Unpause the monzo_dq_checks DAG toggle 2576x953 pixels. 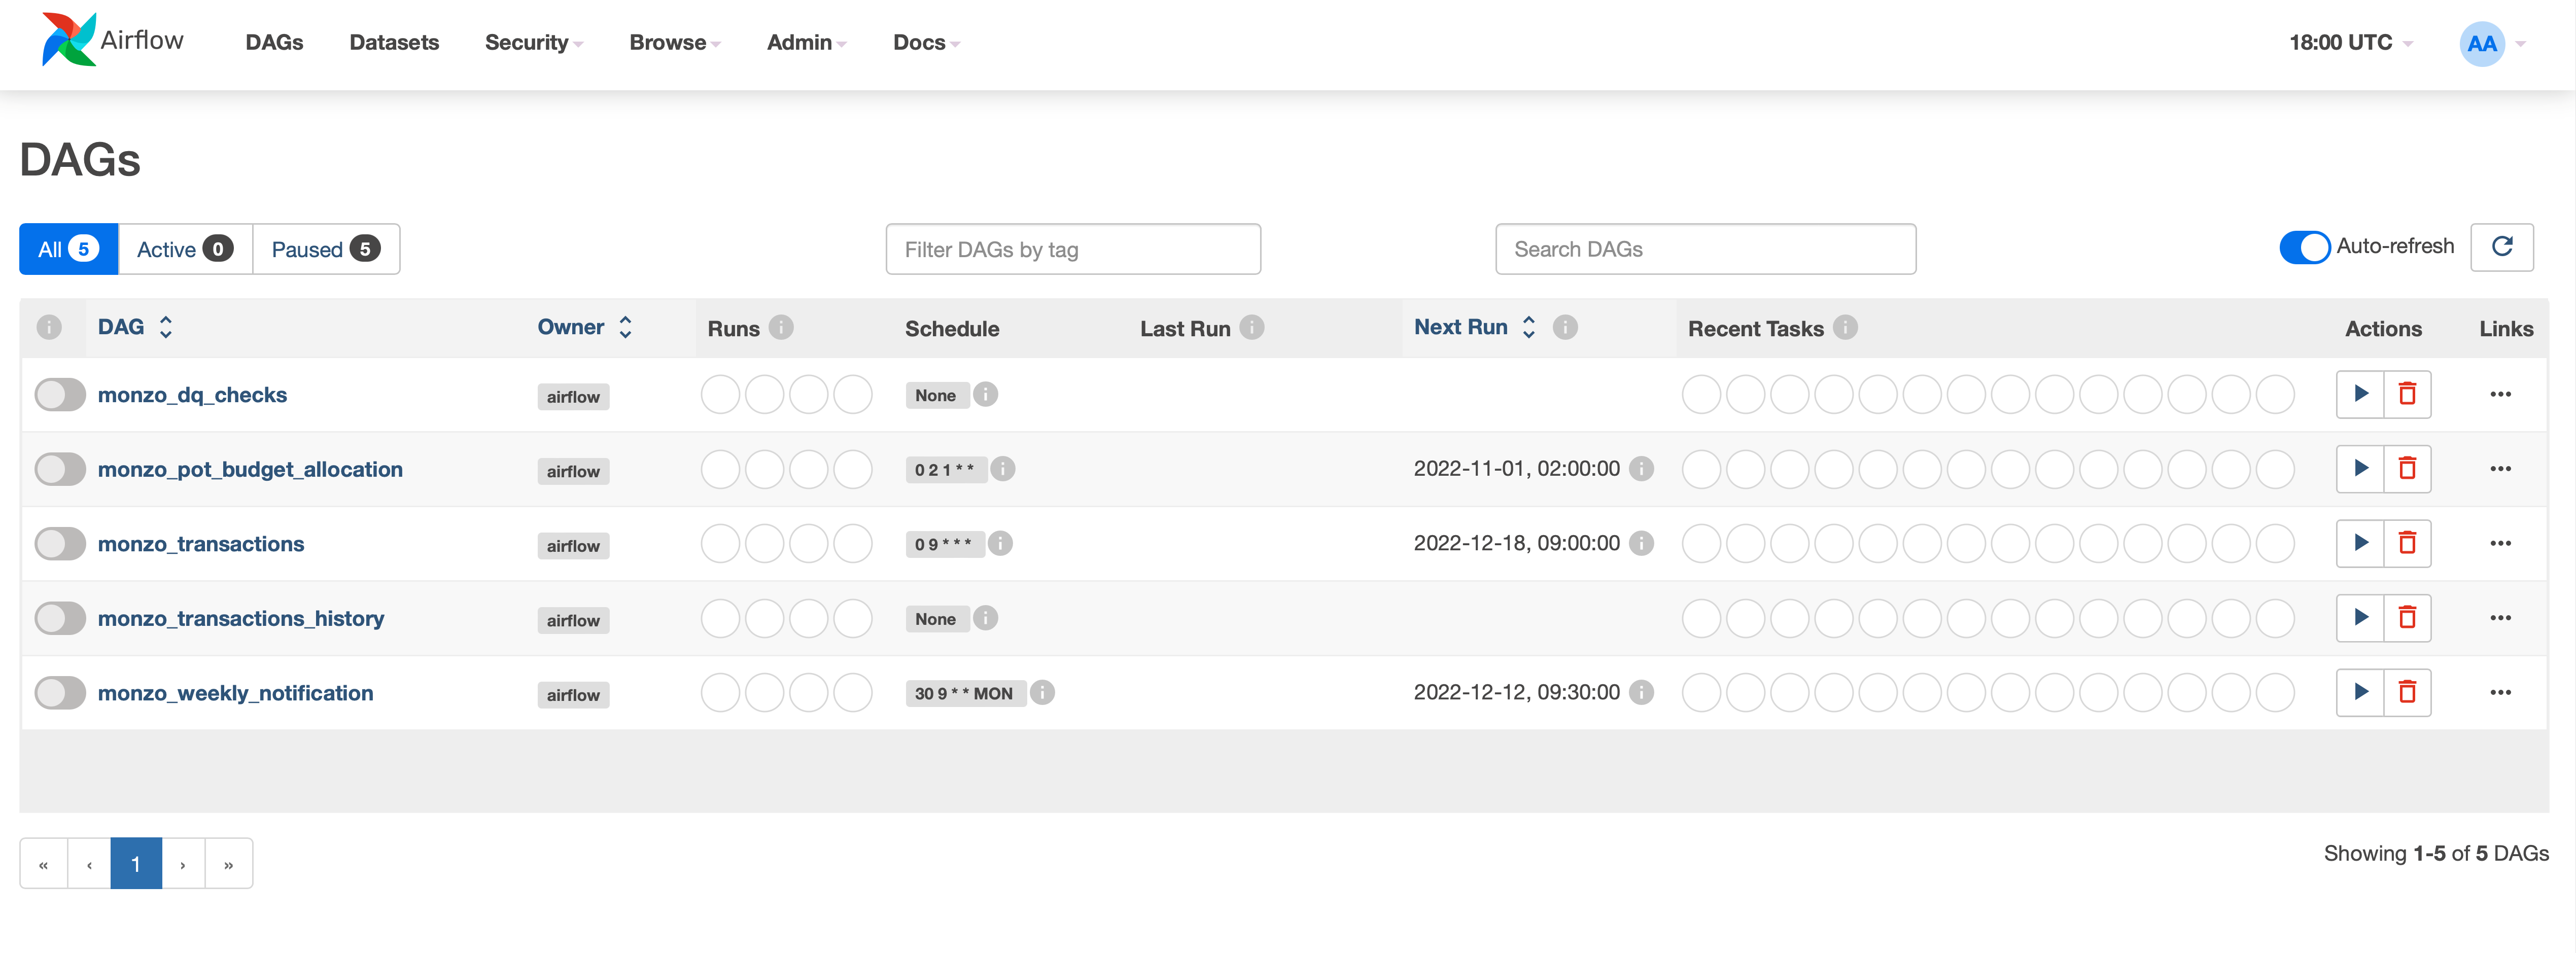pyautogui.click(x=60, y=394)
